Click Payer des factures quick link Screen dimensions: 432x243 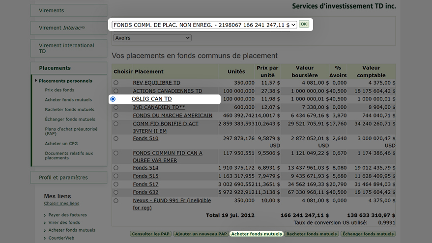[x=67, y=215]
